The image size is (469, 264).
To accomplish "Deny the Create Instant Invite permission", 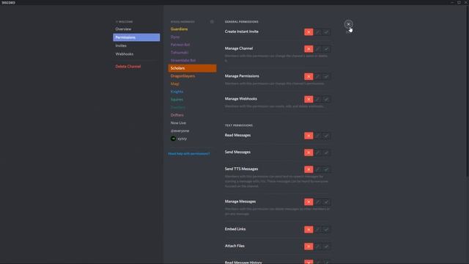I will click(x=309, y=32).
